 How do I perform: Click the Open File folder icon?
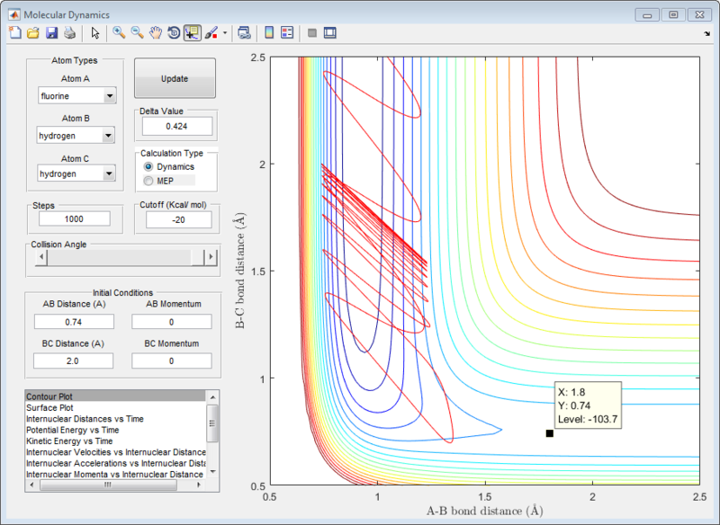(32, 33)
